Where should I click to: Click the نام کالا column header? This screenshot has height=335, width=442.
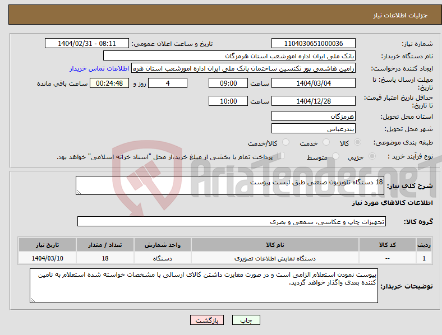(x=275, y=245)
